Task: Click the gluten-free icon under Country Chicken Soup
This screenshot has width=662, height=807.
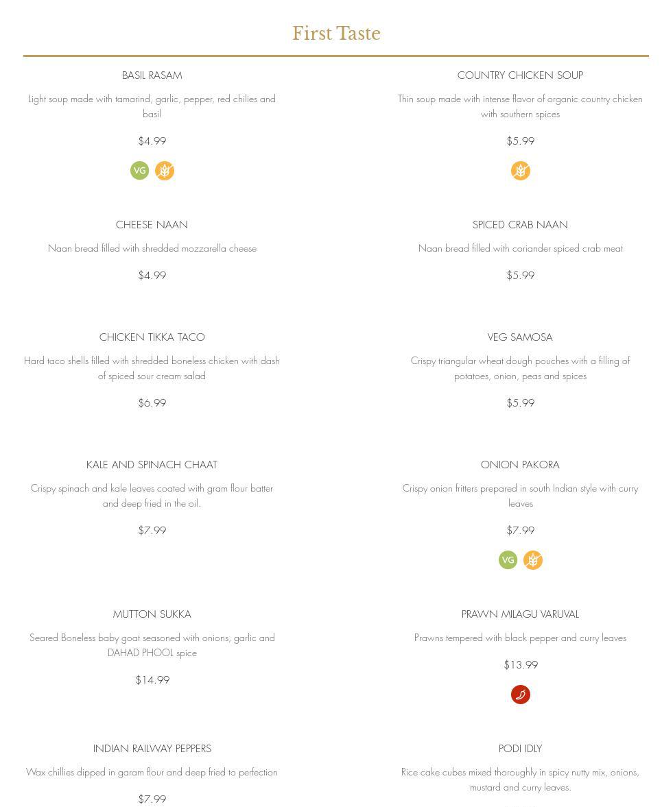Action: [x=521, y=171]
